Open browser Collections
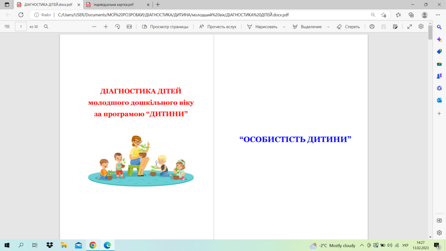Viewport: 446px width, 251px height. 411,15
